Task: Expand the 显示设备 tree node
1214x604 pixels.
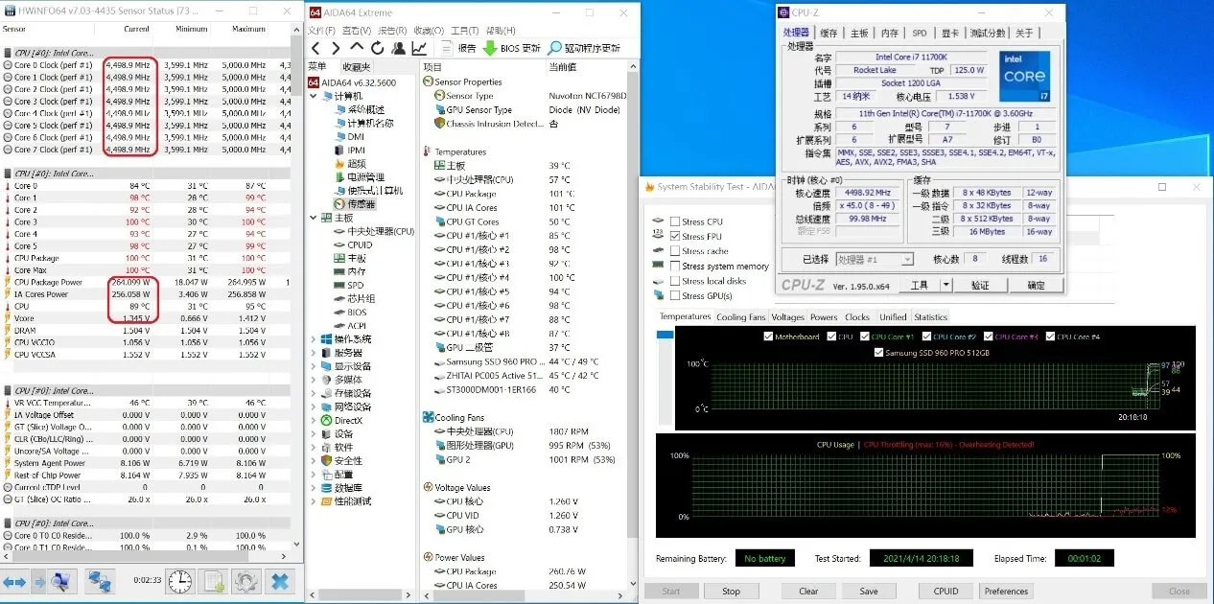Action: tap(314, 366)
